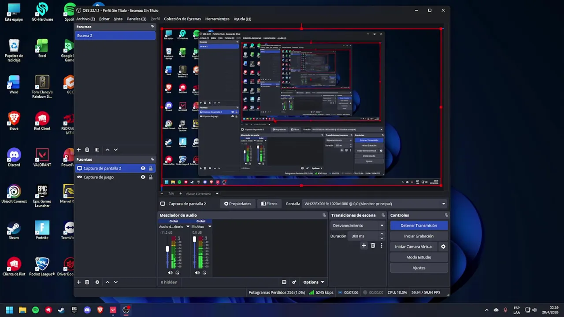Open the Editar menu

pos(104,19)
